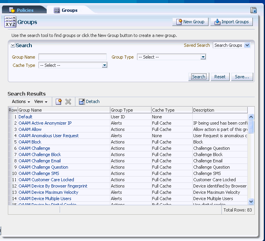This screenshot has height=241, width=265.
Task: Click the large XYZ Groups header icon
Action: pos(10,22)
